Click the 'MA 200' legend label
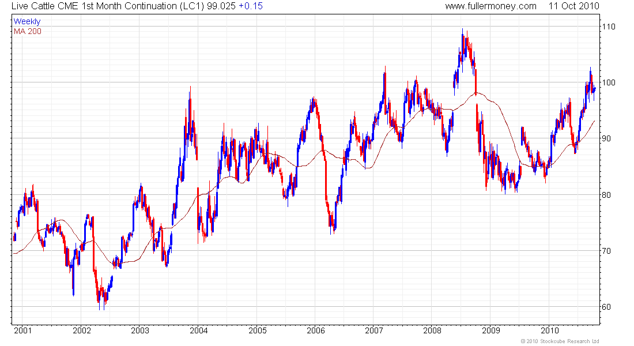This screenshot has width=634, height=346. point(28,32)
